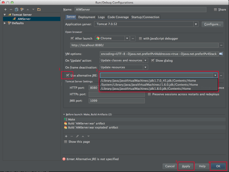Remove selected configuration with minus icon

(x=11, y=10)
